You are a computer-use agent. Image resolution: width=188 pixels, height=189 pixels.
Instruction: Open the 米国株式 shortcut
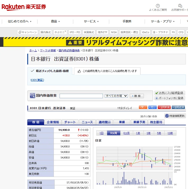pos(89,32)
